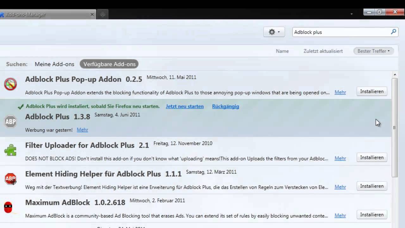Open the tab list dropdown arrow
This screenshot has width=405, height=228.
coord(352,14)
